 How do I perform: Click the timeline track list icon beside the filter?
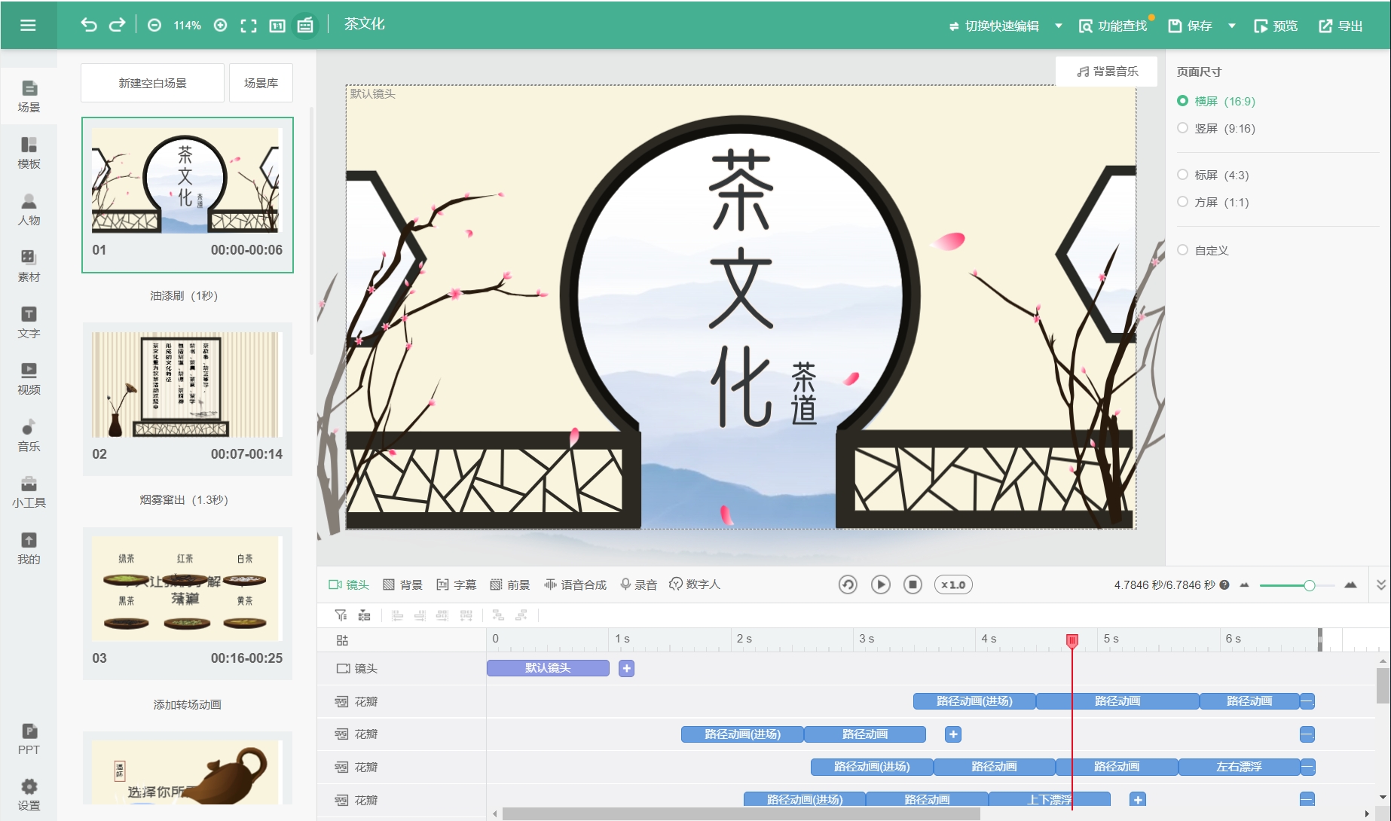365,615
